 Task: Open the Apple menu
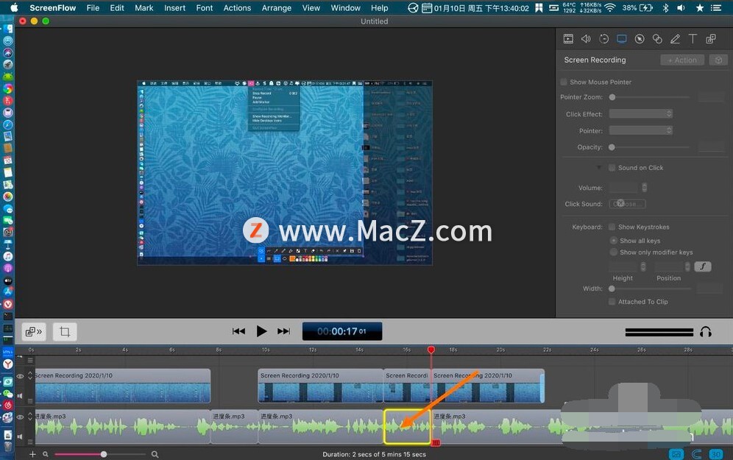pos(14,7)
